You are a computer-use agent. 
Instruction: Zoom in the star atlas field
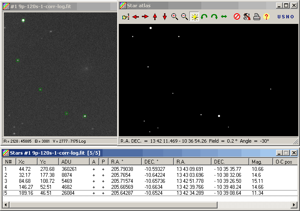point(174,17)
